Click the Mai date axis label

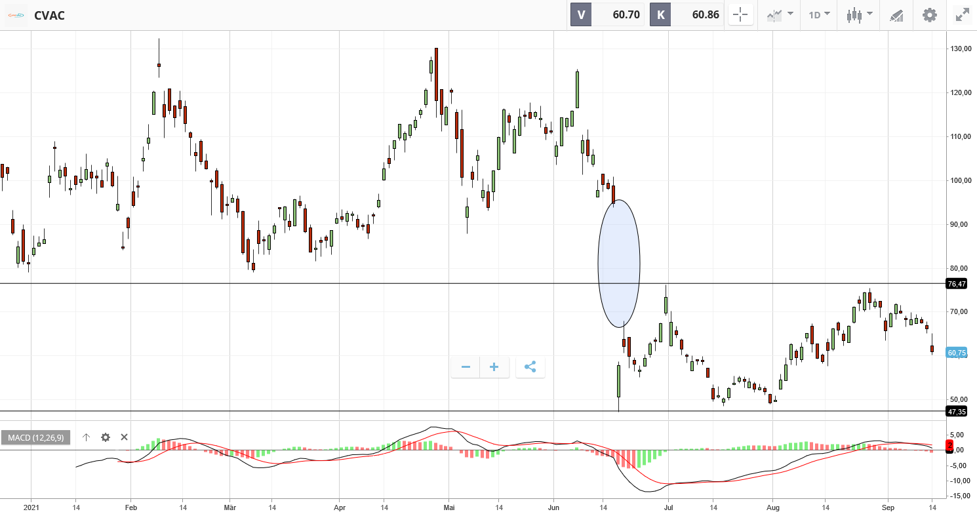point(449,507)
